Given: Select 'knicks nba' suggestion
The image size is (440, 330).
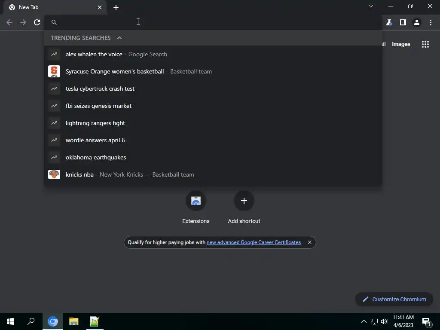Looking at the screenshot, I should 213,174.
